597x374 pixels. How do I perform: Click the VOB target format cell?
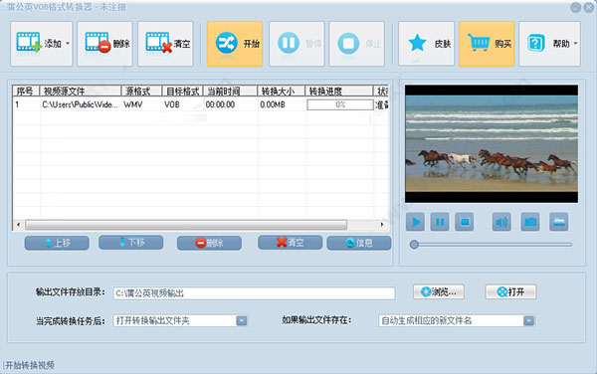coord(172,104)
